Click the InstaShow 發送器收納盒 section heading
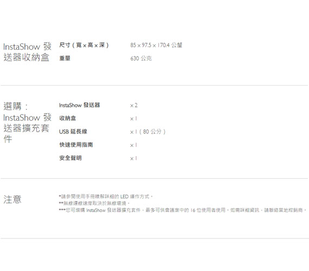Screen dimensions: 309x271 (27, 52)
